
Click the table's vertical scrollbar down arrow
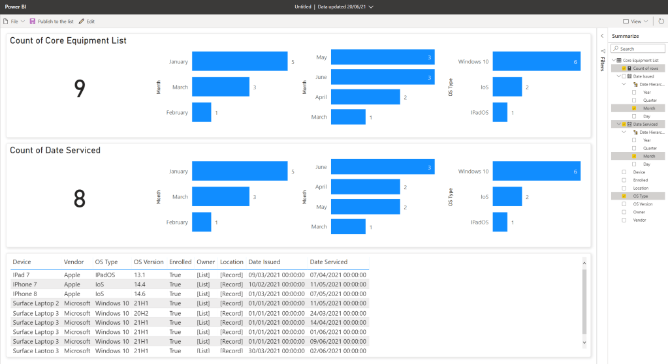[584, 342]
